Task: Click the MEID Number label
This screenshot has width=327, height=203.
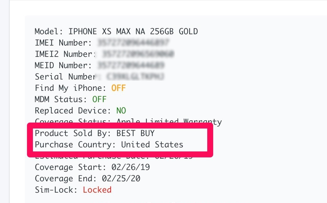Action: click(x=63, y=65)
